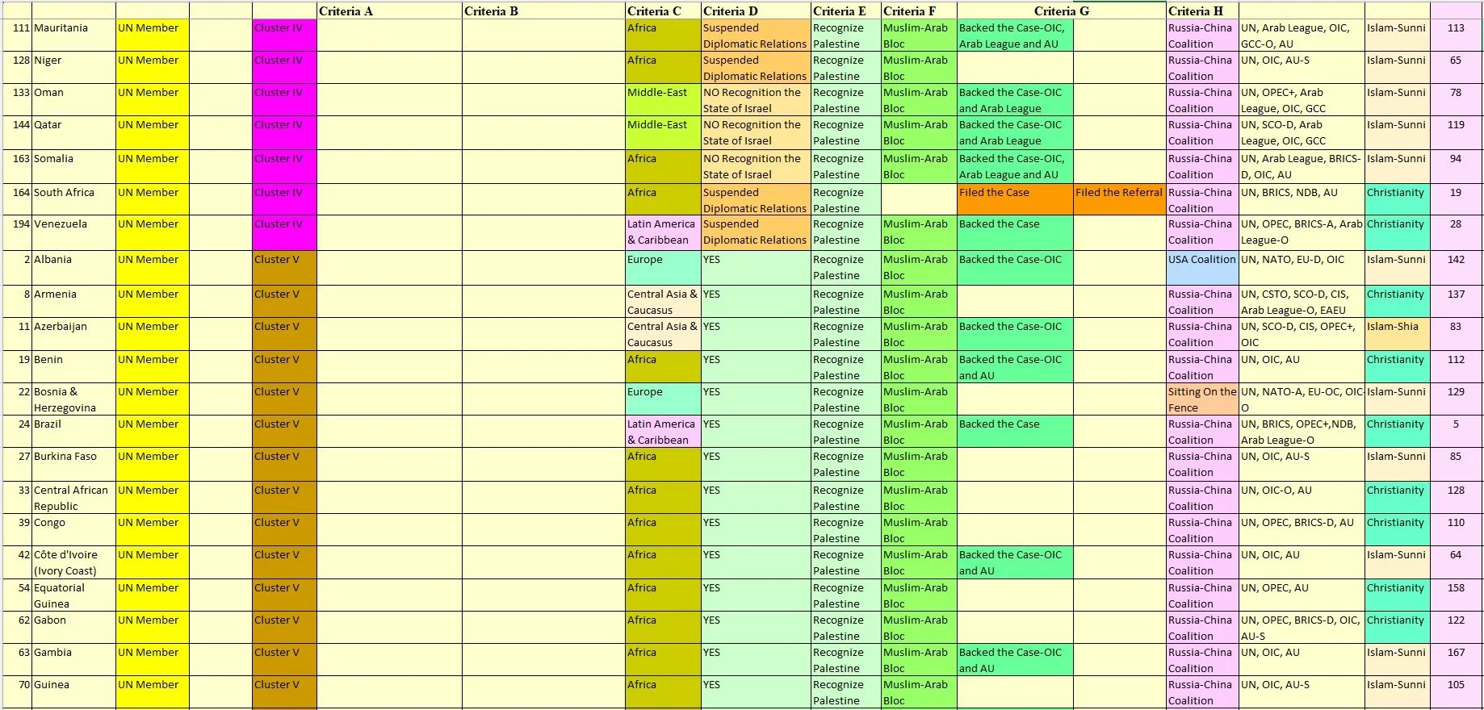Click the Côte d'Ivoire (Ivory Coast) cell

[x=73, y=563]
